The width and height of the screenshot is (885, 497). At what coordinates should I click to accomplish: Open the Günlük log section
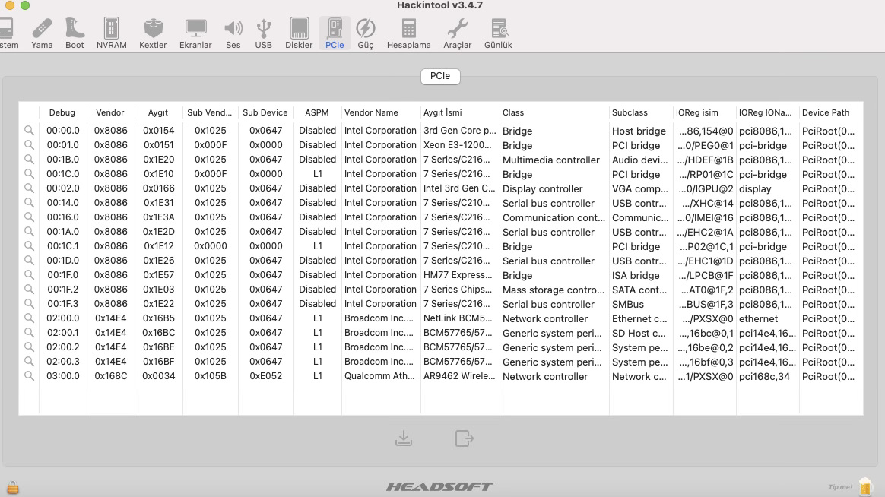pos(498,33)
